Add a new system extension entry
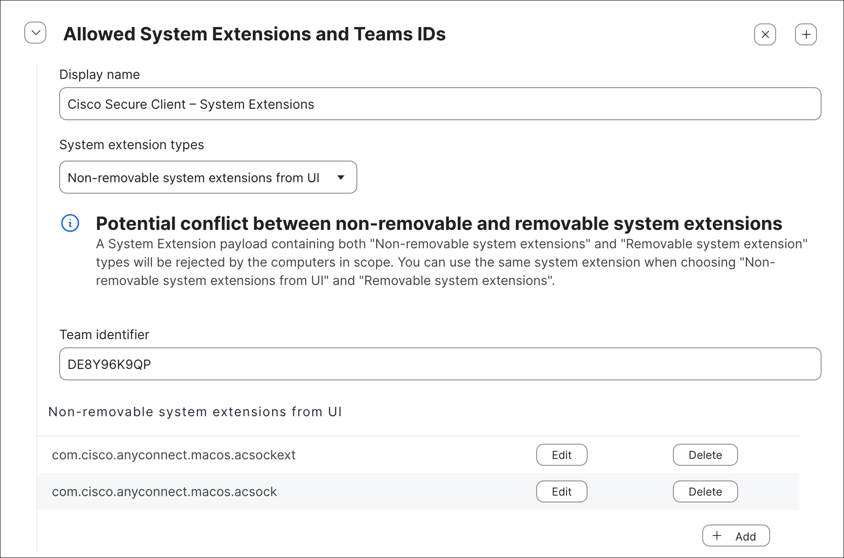844x558 pixels. (x=736, y=536)
